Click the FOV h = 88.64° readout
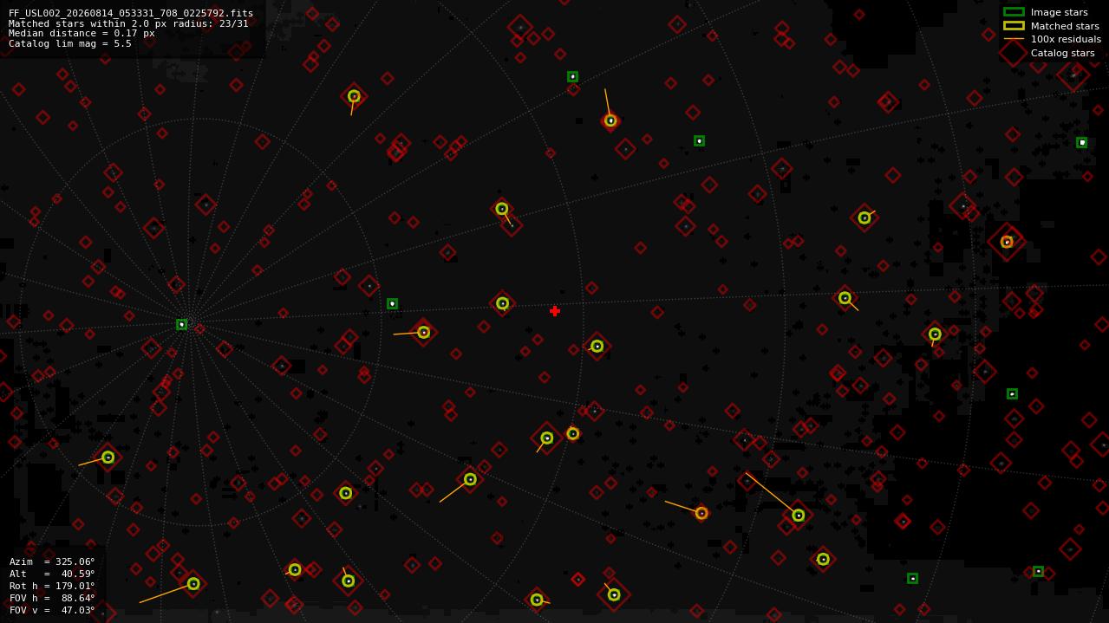 (x=52, y=598)
